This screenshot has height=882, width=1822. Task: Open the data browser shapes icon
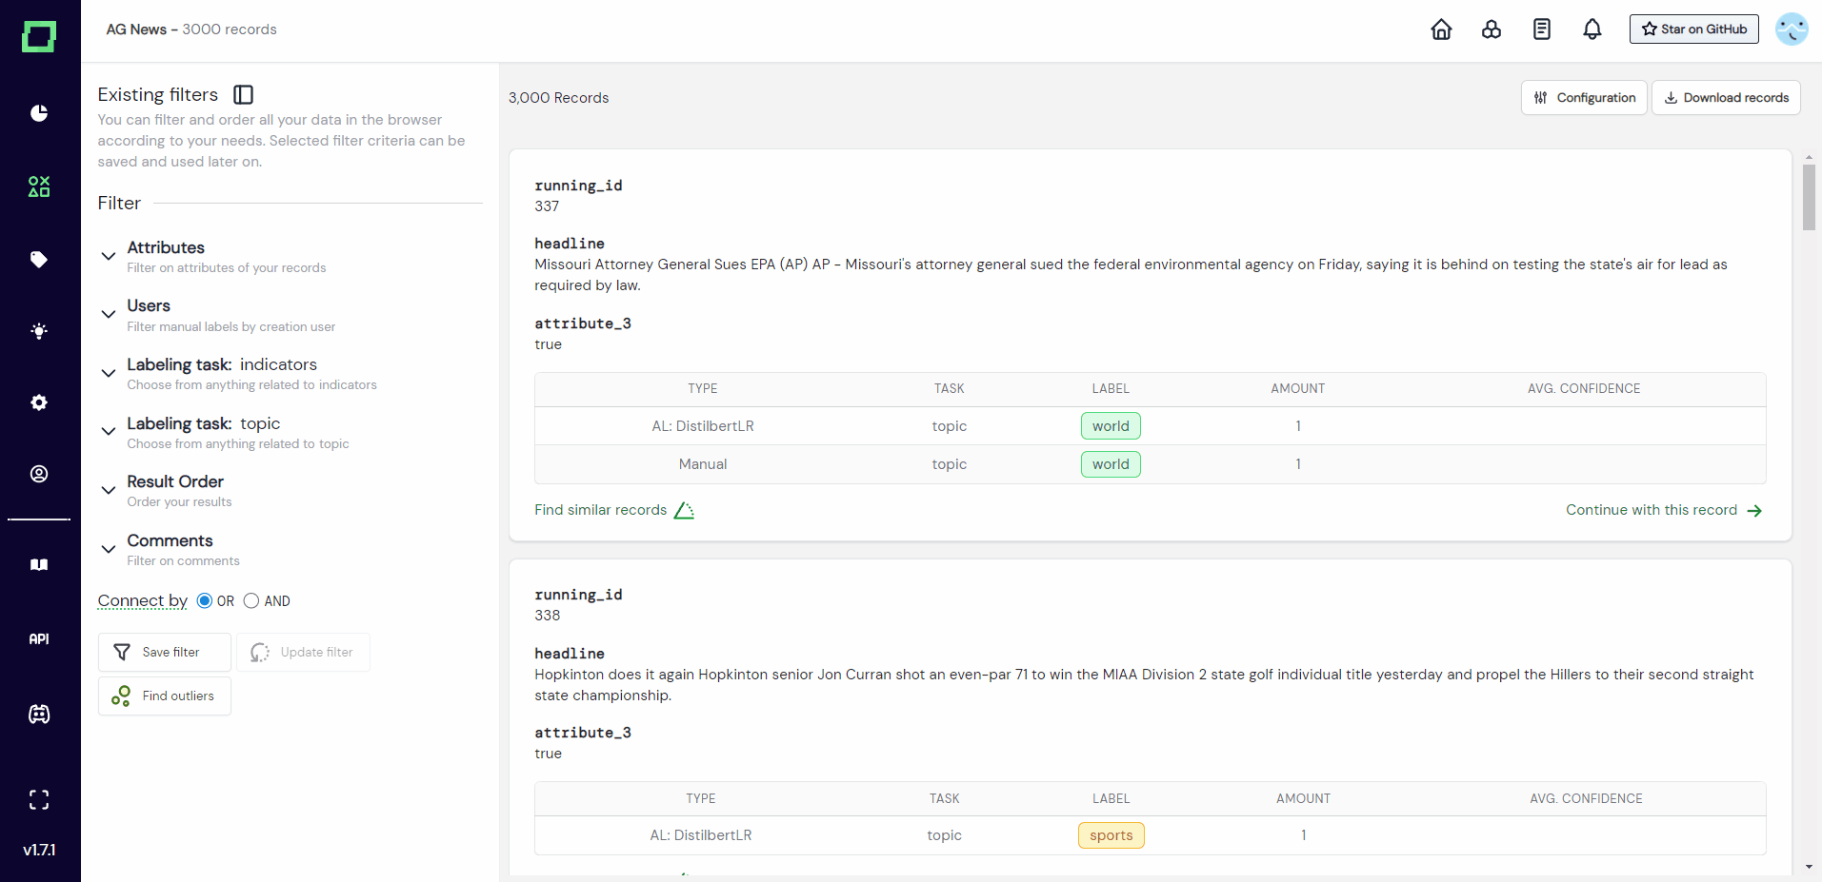point(39,186)
